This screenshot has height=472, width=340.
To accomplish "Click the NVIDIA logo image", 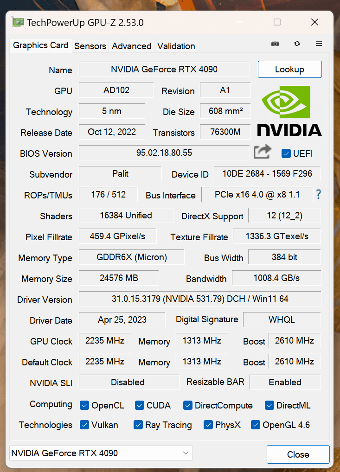I will coord(289,111).
